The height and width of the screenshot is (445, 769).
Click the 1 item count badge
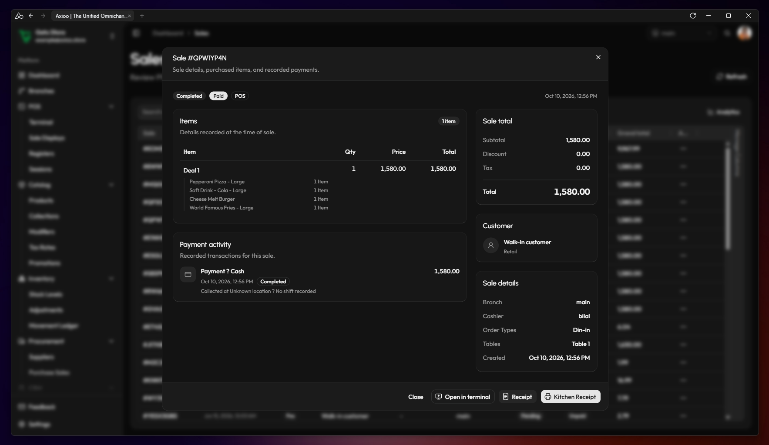(449, 121)
